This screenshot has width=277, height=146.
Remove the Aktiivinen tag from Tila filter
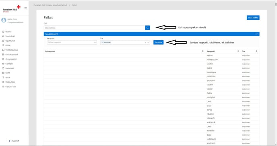pyautogui.click(x=102, y=42)
